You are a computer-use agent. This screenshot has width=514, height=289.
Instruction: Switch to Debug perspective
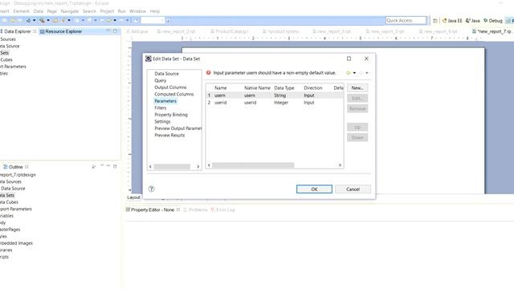pyautogui.click(x=493, y=21)
